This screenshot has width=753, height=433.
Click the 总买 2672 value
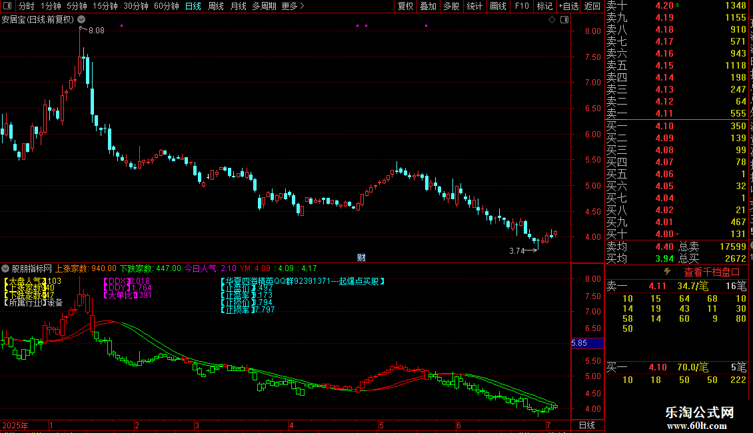tap(735, 258)
